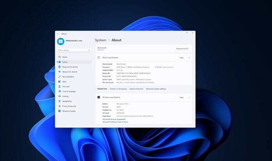
Task: Click the user profile avatar
Action: 61,41
